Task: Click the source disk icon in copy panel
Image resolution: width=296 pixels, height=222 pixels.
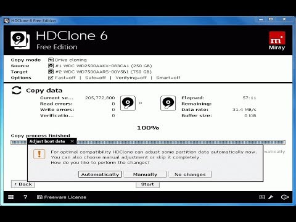Action: point(128,103)
